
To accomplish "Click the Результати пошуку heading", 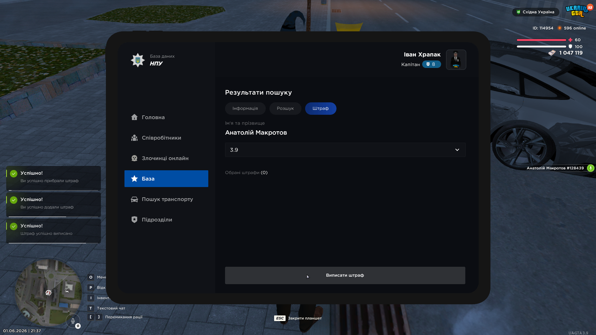I will point(258,93).
